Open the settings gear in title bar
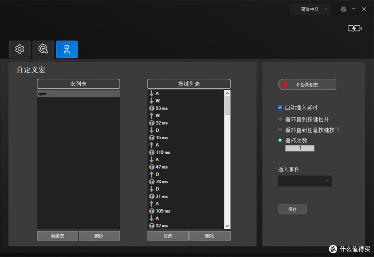Image resolution: width=374 pixels, height=257 pixels. pos(343,9)
